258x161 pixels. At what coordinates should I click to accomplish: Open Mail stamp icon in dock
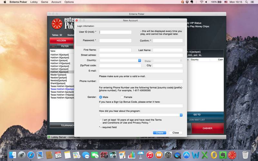[x=40, y=155]
